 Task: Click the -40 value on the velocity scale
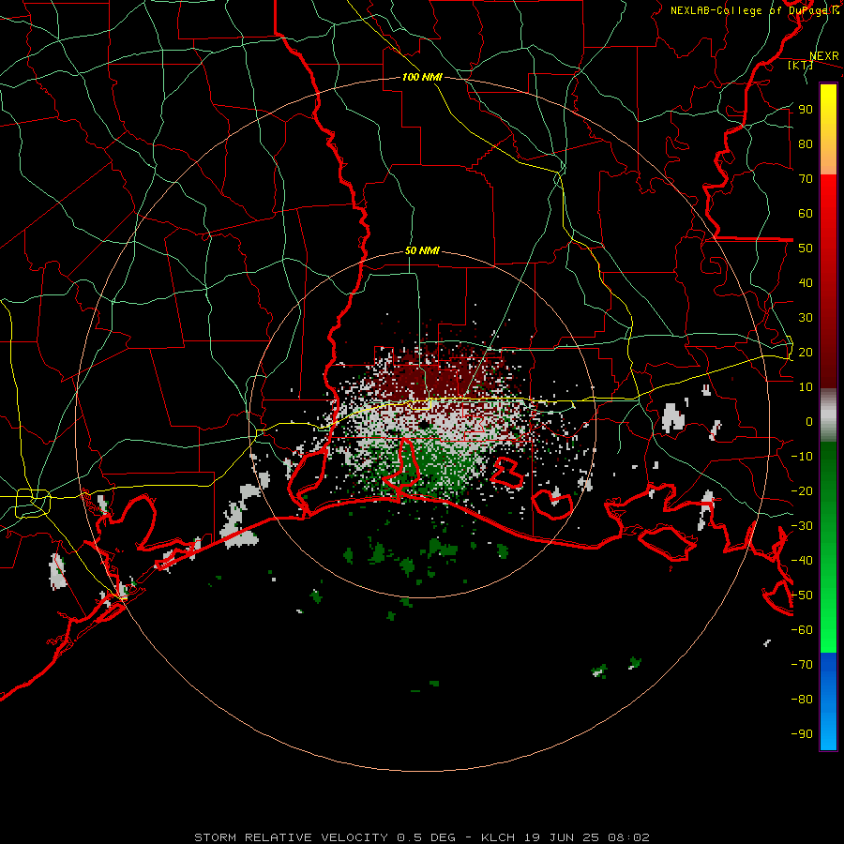802,561
